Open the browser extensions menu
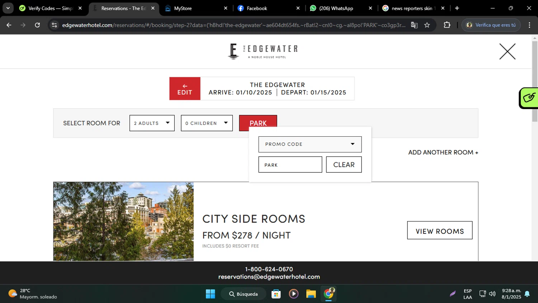Image resolution: width=538 pixels, height=303 pixels. [447, 25]
